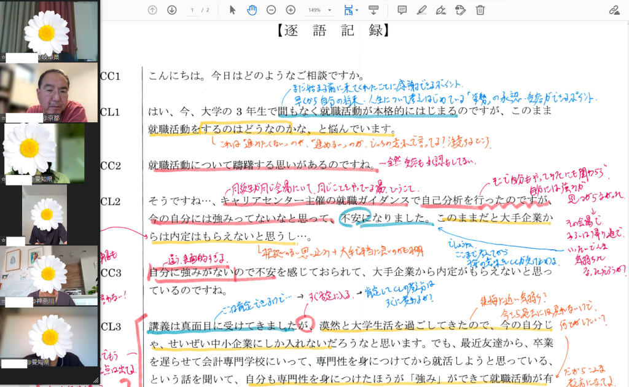Click the scrolling mode keyboard icon
The image size is (629, 387).
[x=373, y=10]
